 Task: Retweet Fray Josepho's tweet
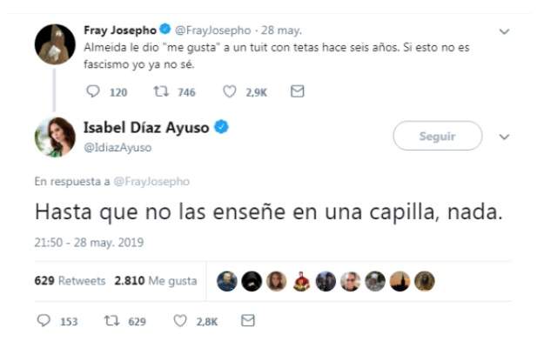161,91
